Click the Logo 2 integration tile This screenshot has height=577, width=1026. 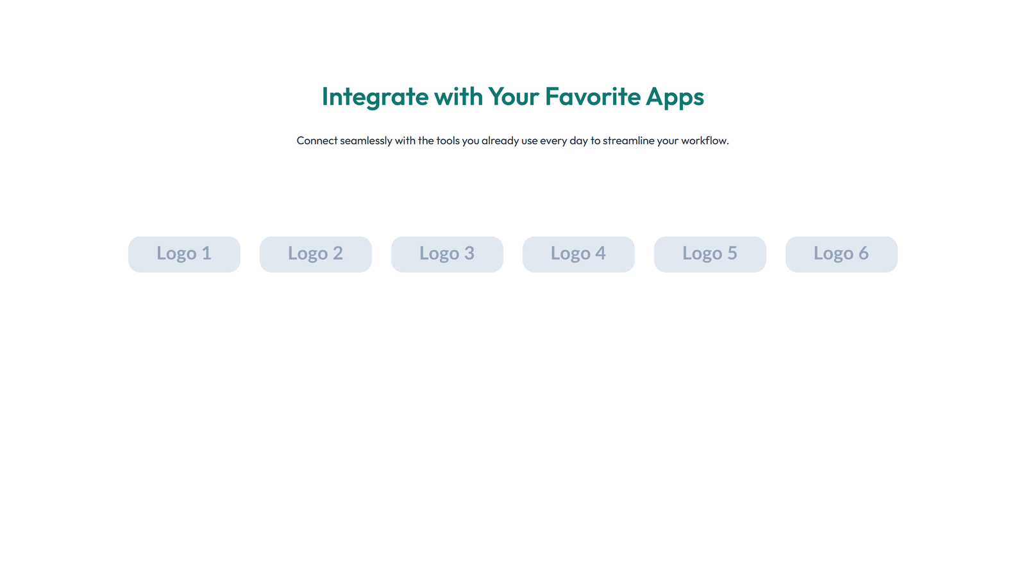click(315, 254)
